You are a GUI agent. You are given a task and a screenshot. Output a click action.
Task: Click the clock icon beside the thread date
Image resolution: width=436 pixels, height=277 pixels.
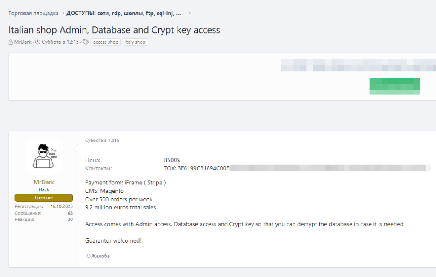coord(38,42)
